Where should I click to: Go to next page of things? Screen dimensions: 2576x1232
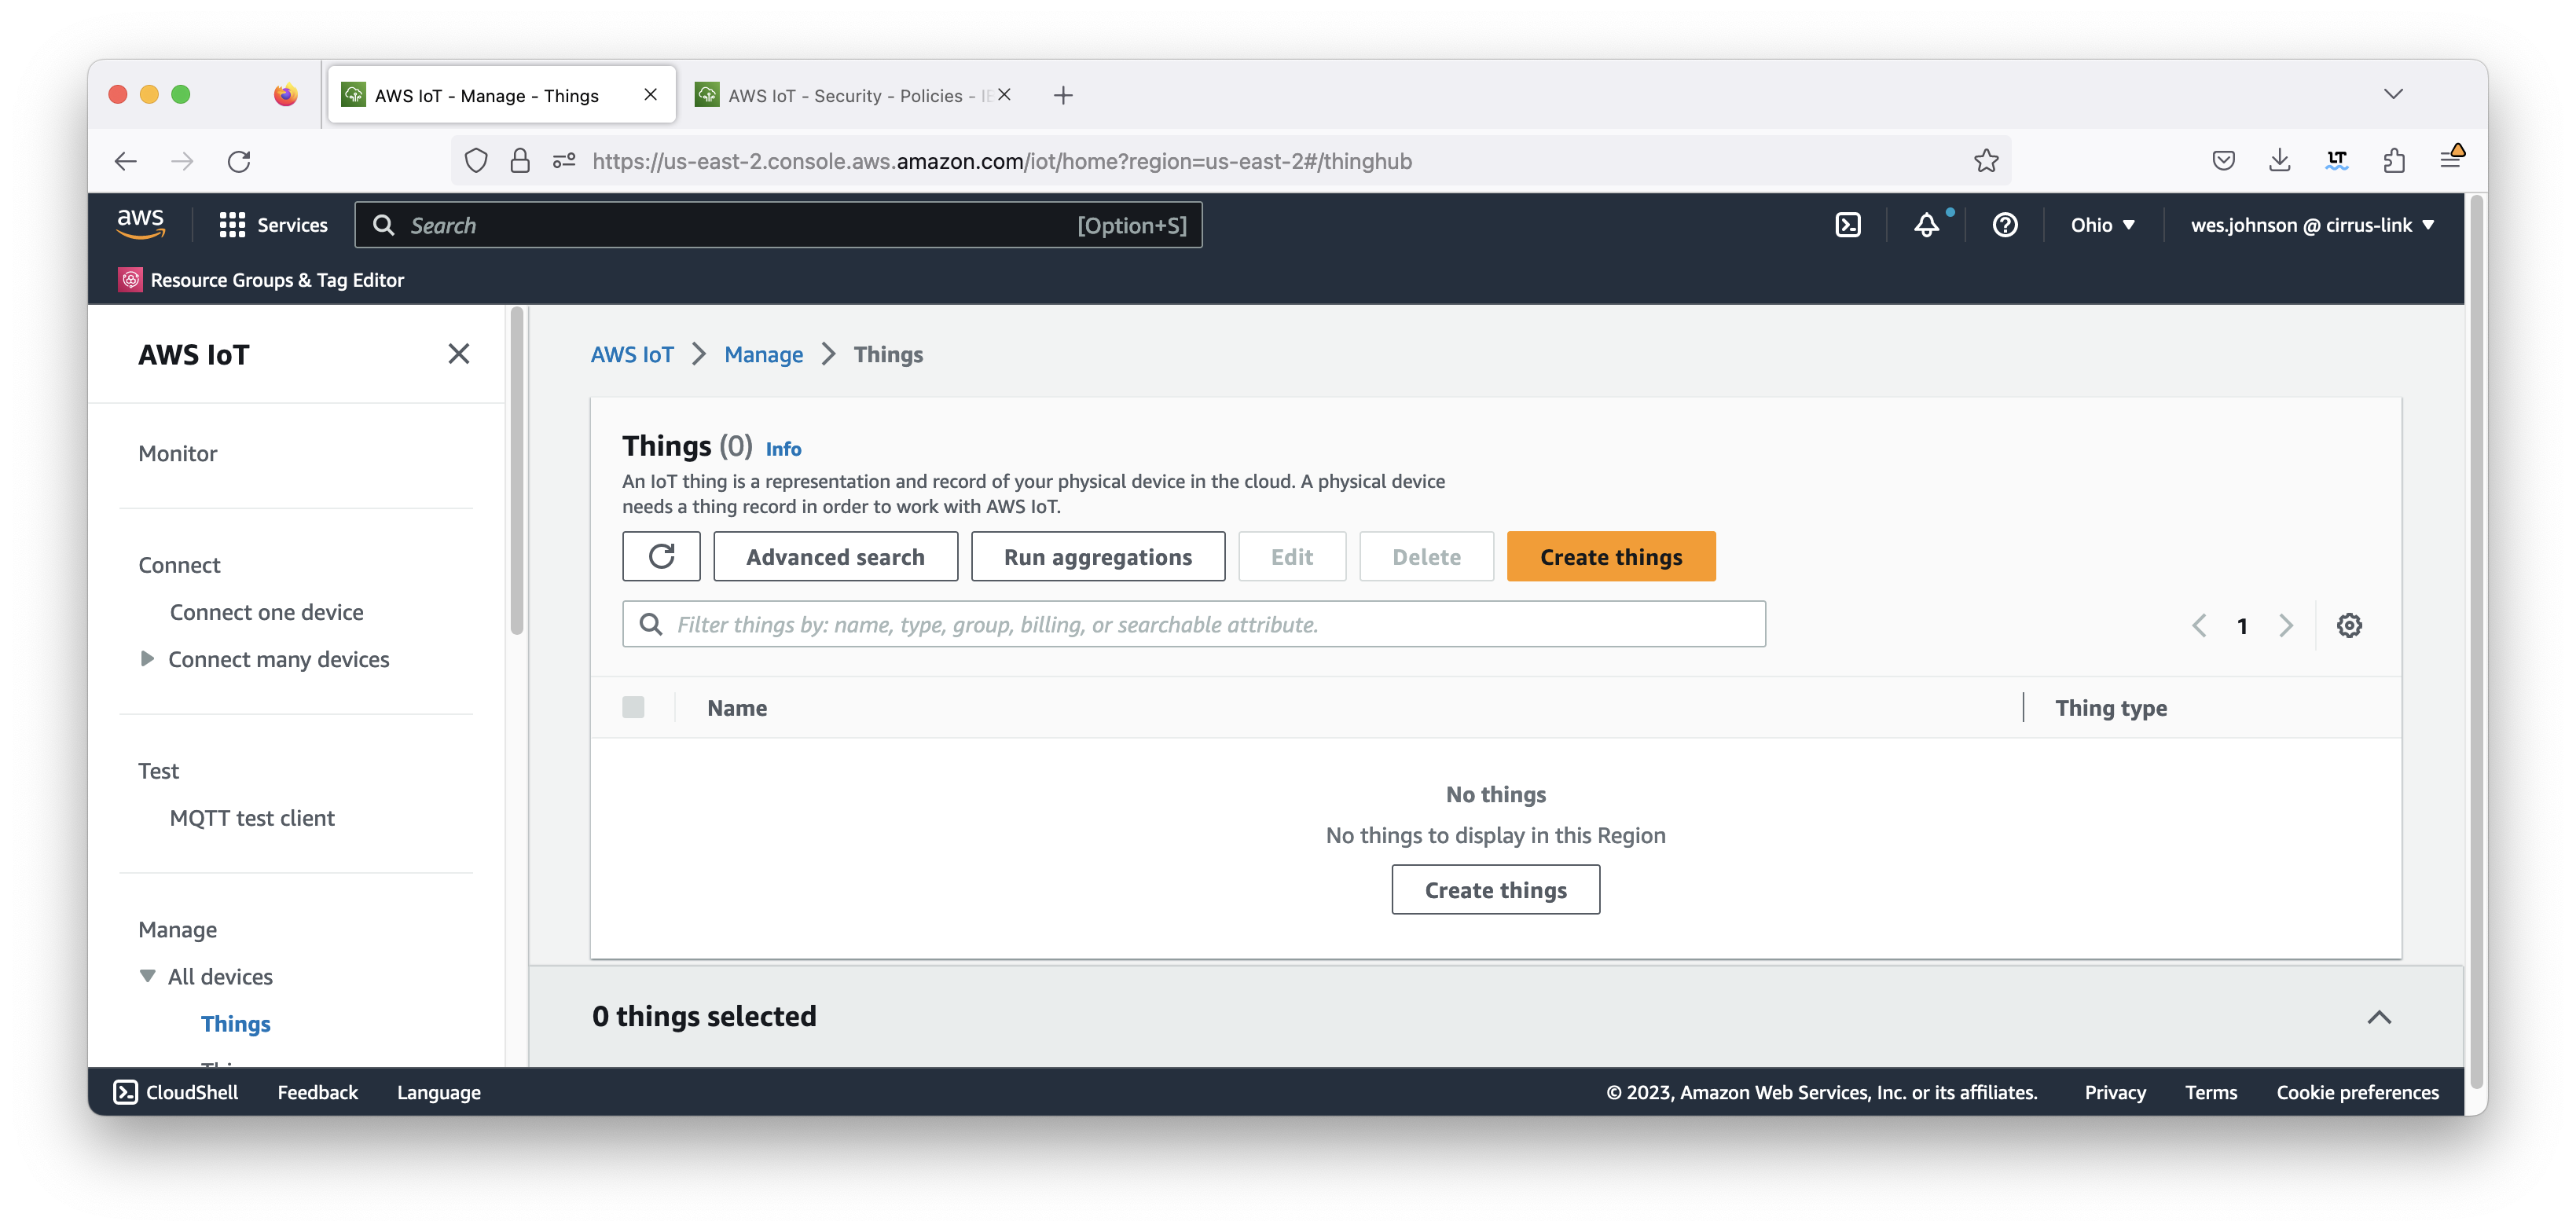2286,625
